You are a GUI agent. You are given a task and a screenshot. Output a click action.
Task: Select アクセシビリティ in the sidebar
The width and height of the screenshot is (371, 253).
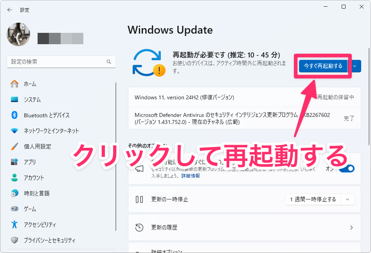40,224
